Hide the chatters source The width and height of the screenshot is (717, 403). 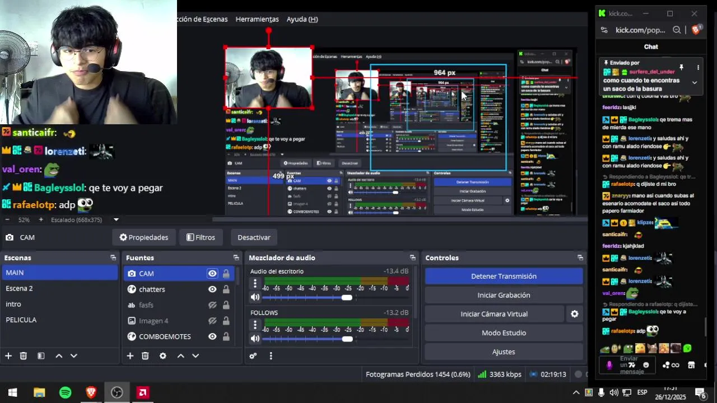pyautogui.click(x=212, y=289)
